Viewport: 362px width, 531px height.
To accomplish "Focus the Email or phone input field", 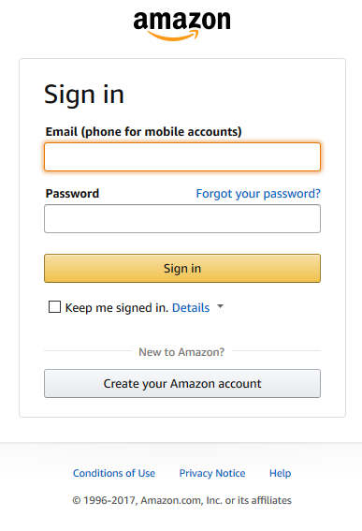I will (182, 156).
